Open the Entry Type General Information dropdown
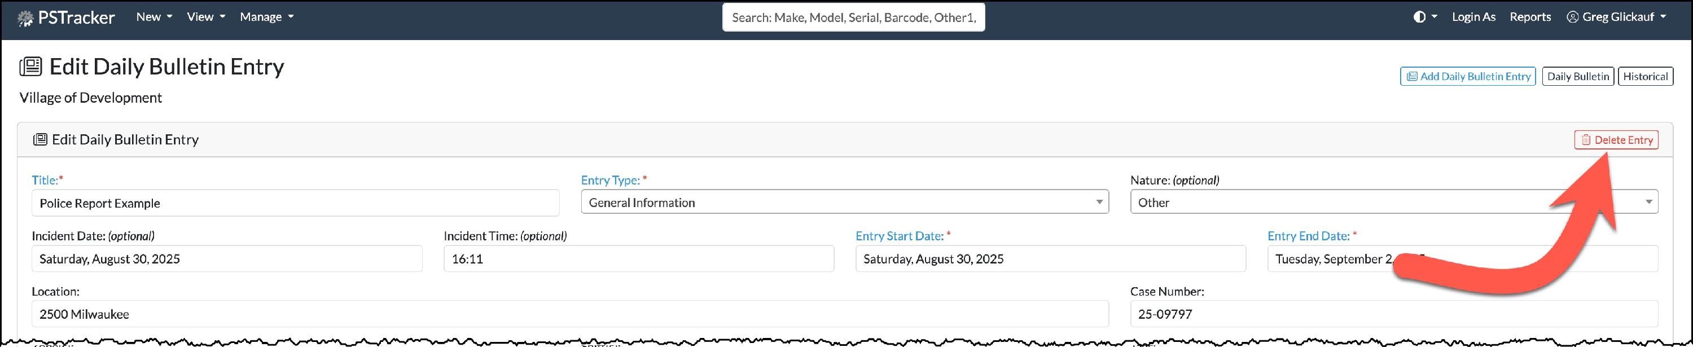 click(845, 202)
